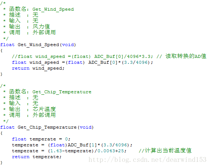The height and width of the screenshot is (167, 211).
Task: Click the void keyword in Get_Chip_Temperature signature
Action: click(86, 127)
